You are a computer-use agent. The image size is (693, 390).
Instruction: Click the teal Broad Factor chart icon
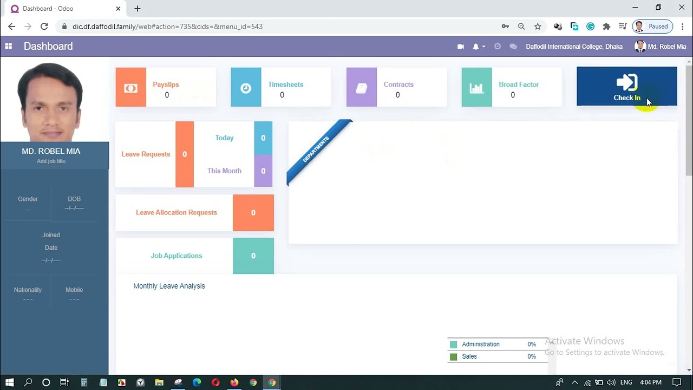click(477, 87)
